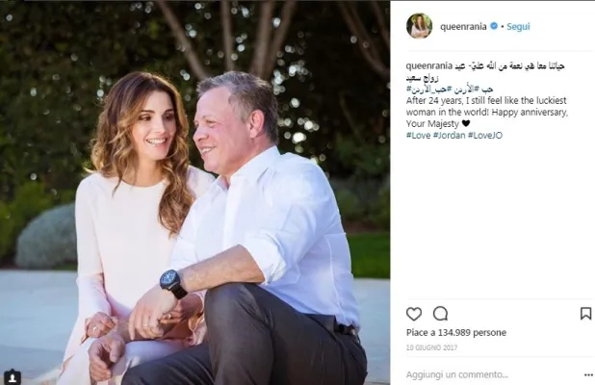The width and height of the screenshot is (595, 385).
Task: Follow the account via Segui
Action: 518,27
